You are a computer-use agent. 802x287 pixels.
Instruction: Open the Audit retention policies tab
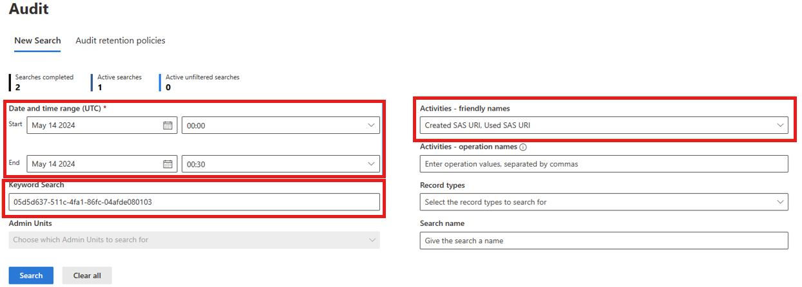tap(120, 41)
